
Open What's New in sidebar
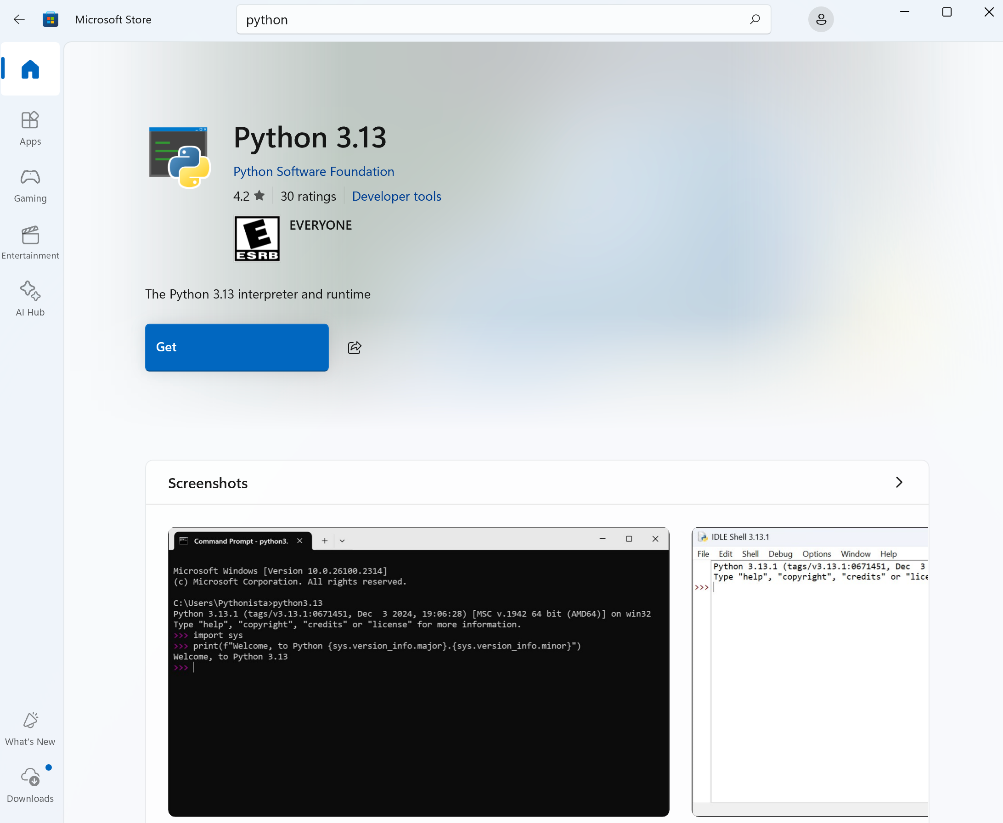(30, 729)
